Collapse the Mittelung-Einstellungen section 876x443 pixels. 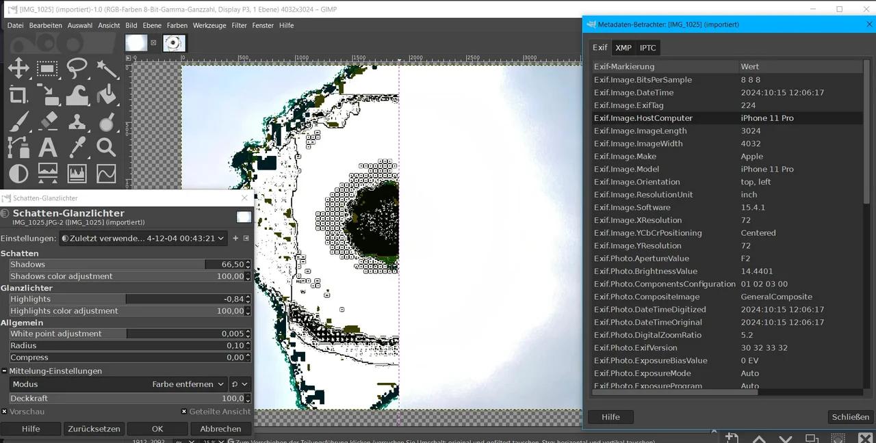tap(5, 371)
